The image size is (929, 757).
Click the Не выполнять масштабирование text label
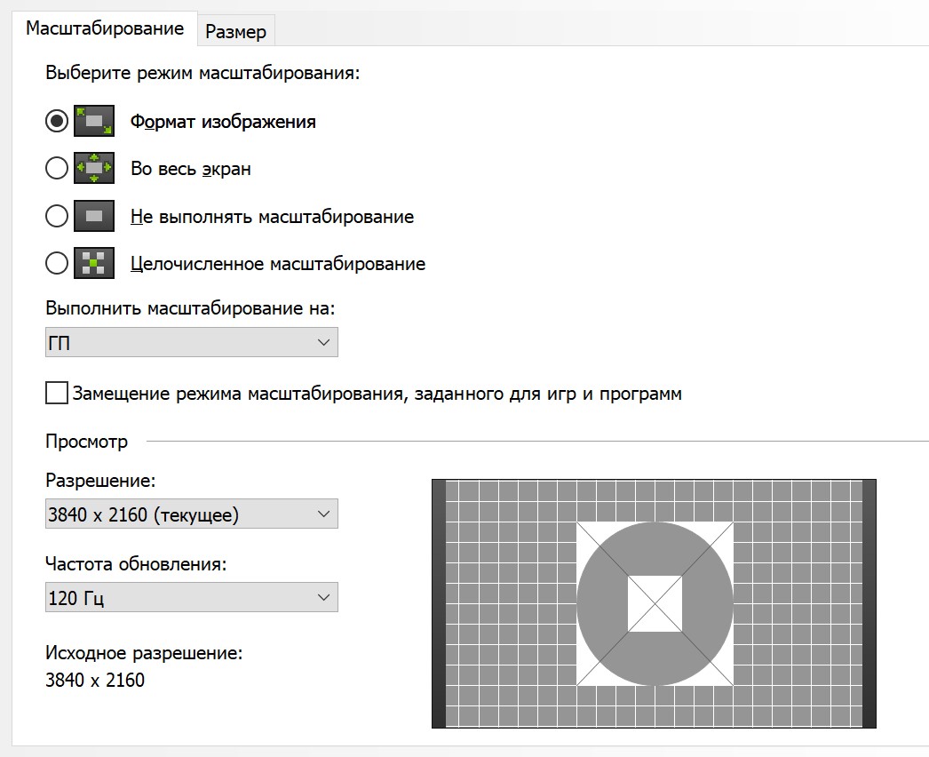click(272, 217)
